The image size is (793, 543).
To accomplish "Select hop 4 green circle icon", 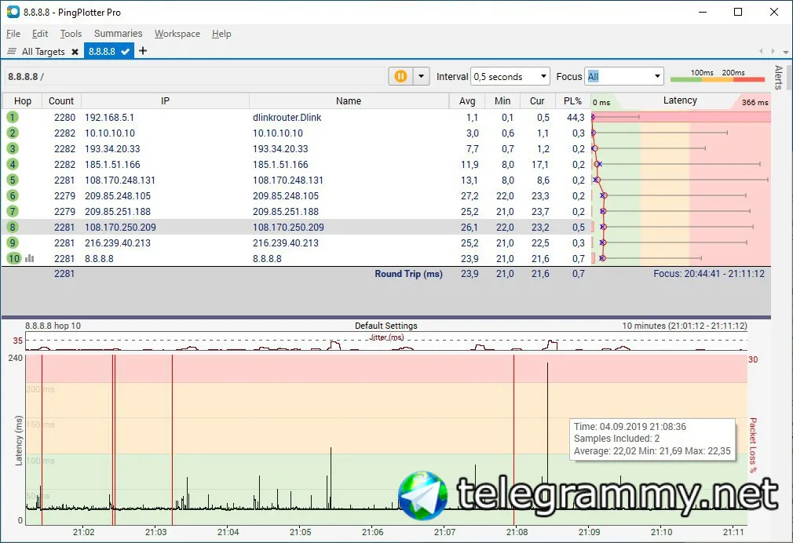I will [13, 164].
